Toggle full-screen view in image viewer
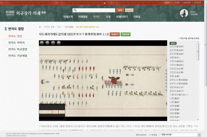This screenshot has height=137, width=207. pyautogui.click(x=59, y=43)
